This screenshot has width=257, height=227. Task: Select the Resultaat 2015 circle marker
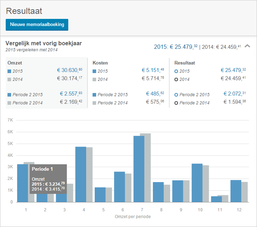(x=176, y=71)
